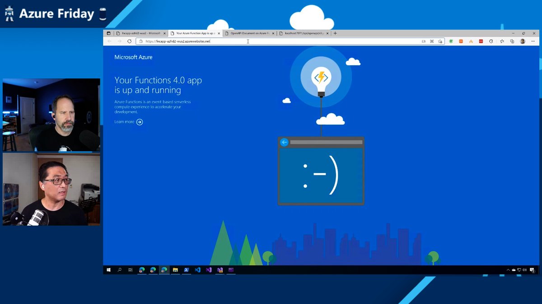Open the Favorites list icon
Image resolution: width=542 pixels, height=304 pixels.
point(502,41)
